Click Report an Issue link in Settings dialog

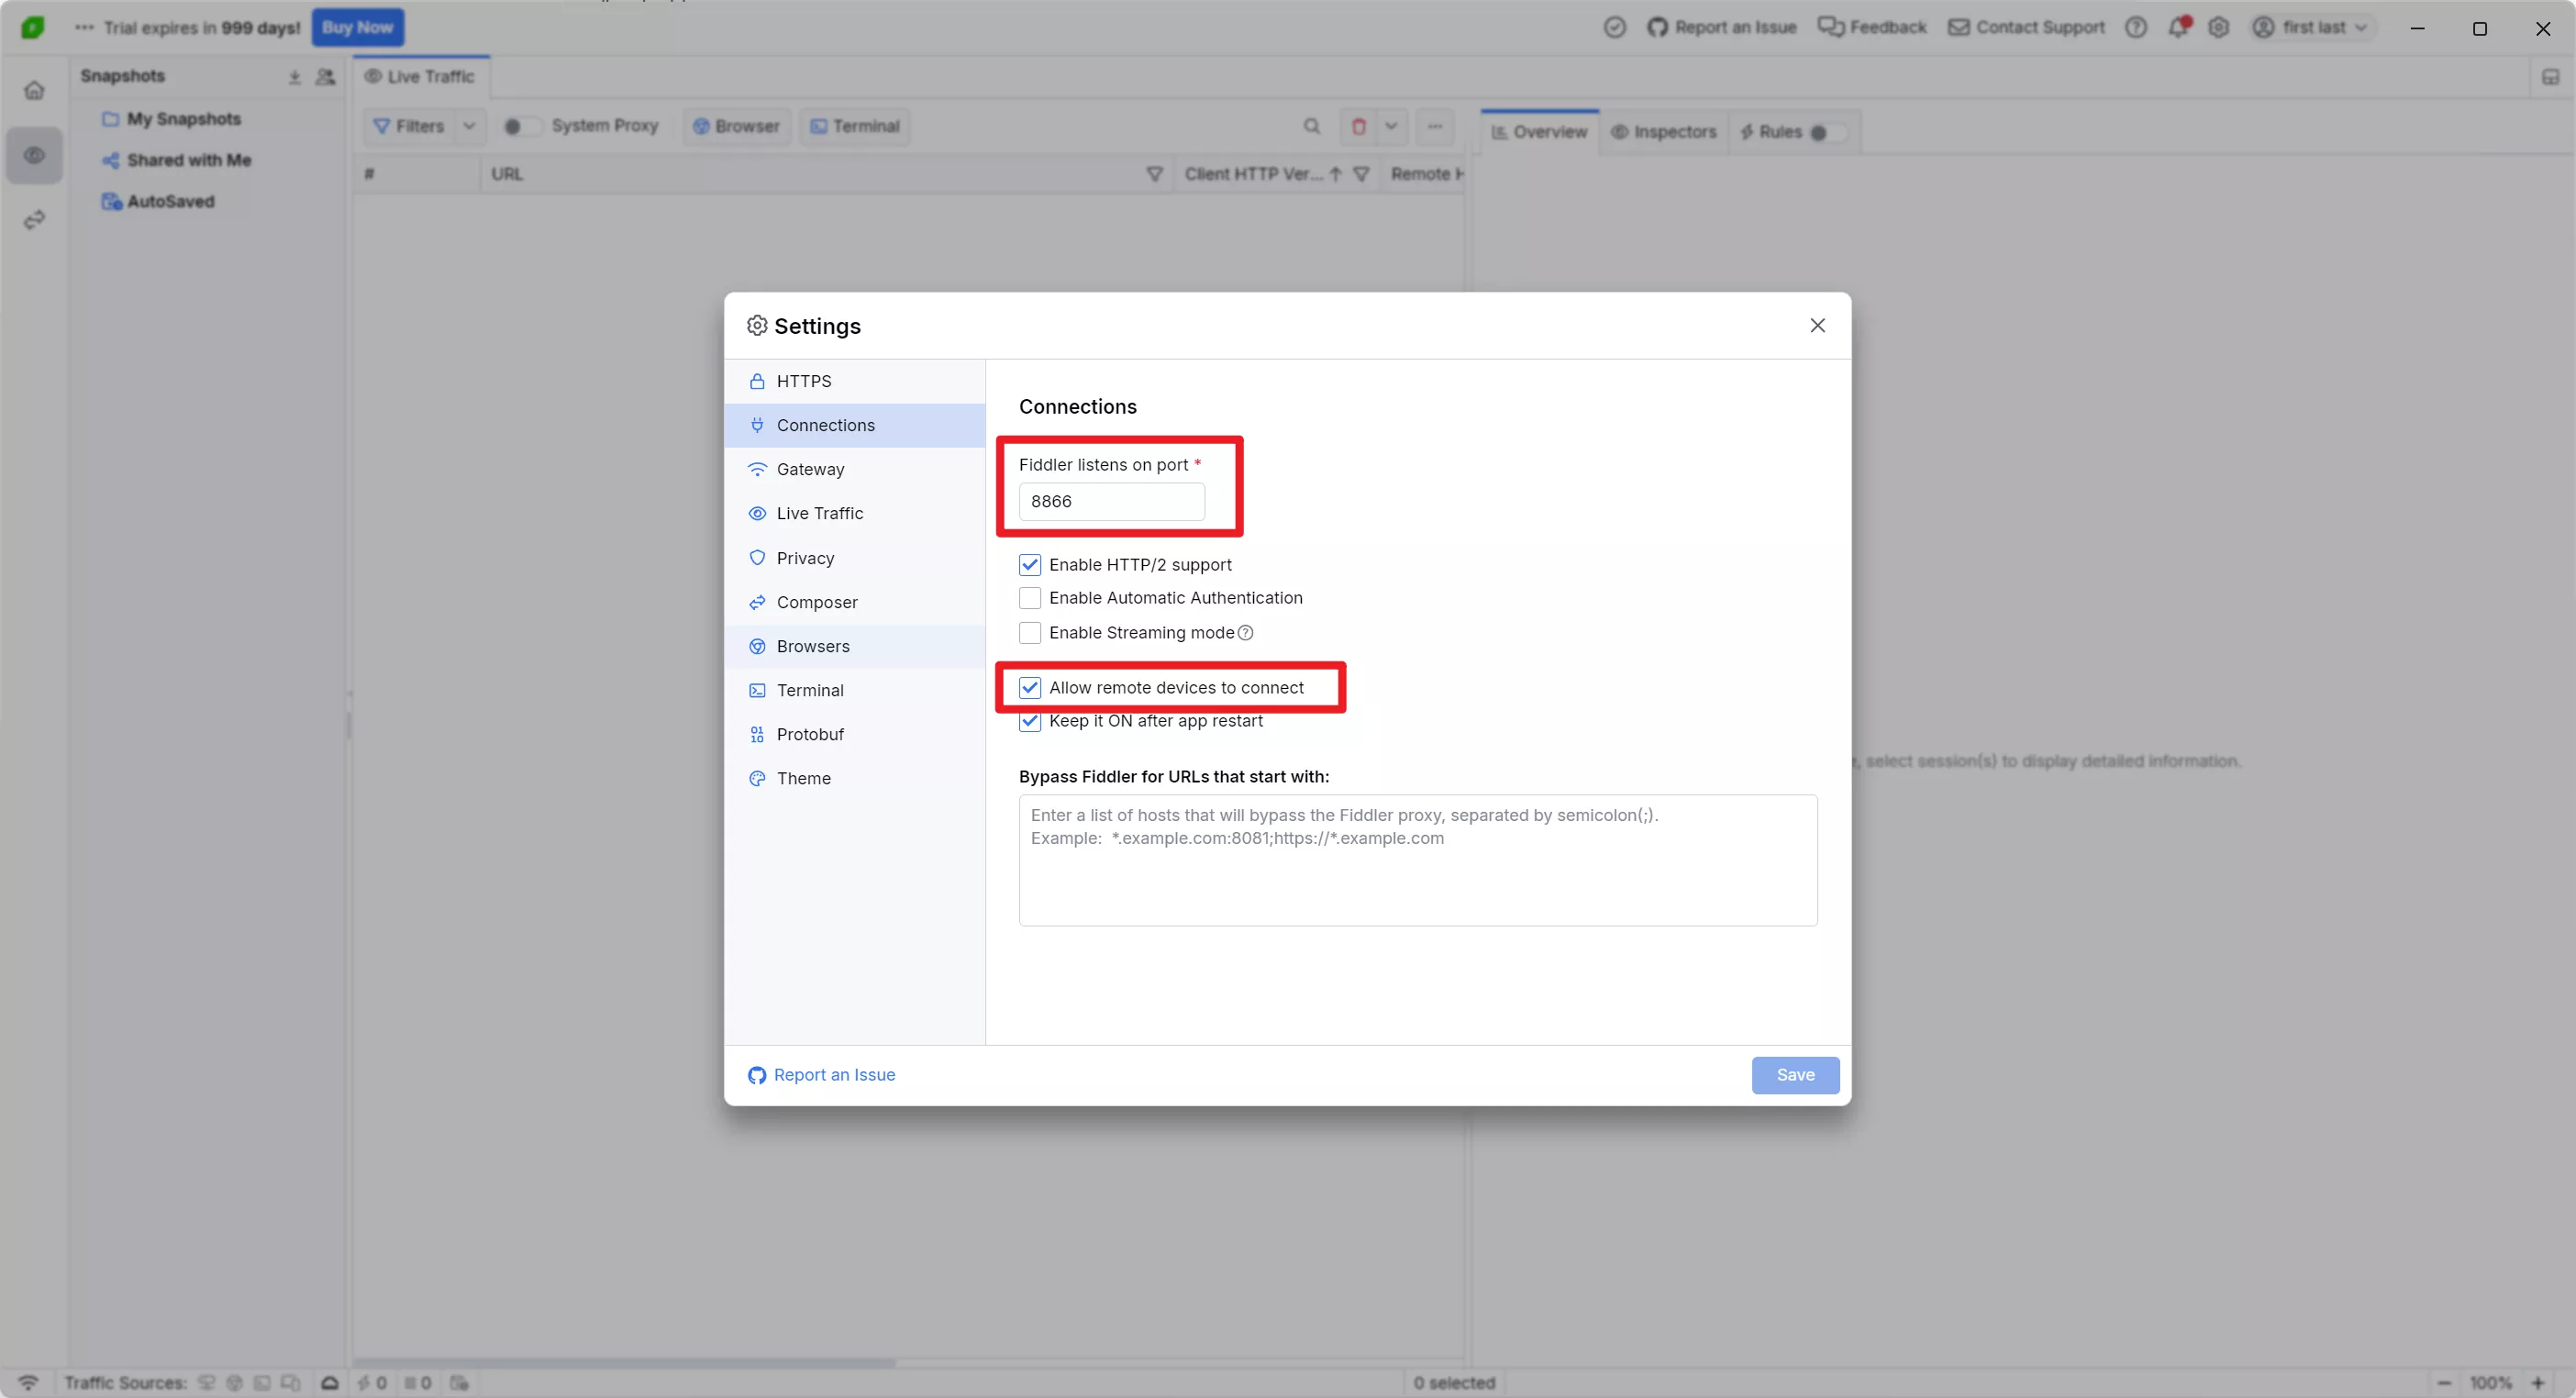click(821, 1075)
